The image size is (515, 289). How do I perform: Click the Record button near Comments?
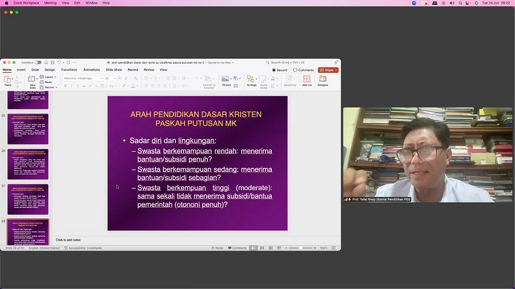[x=279, y=70]
